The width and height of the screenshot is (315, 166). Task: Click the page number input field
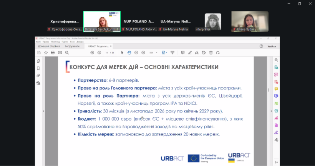coord(107,53)
